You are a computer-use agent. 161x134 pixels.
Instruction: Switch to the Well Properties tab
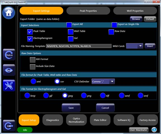tap(135, 11)
